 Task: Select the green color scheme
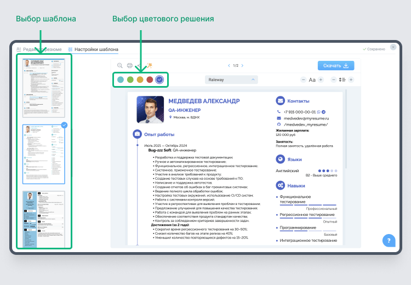click(x=130, y=79)
